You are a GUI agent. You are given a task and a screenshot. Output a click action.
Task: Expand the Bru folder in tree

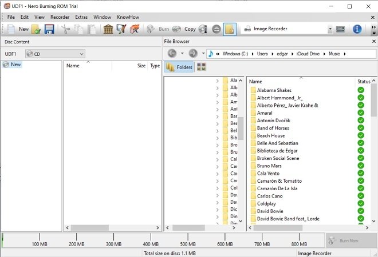pyautogui.click(x=218, y=152)
